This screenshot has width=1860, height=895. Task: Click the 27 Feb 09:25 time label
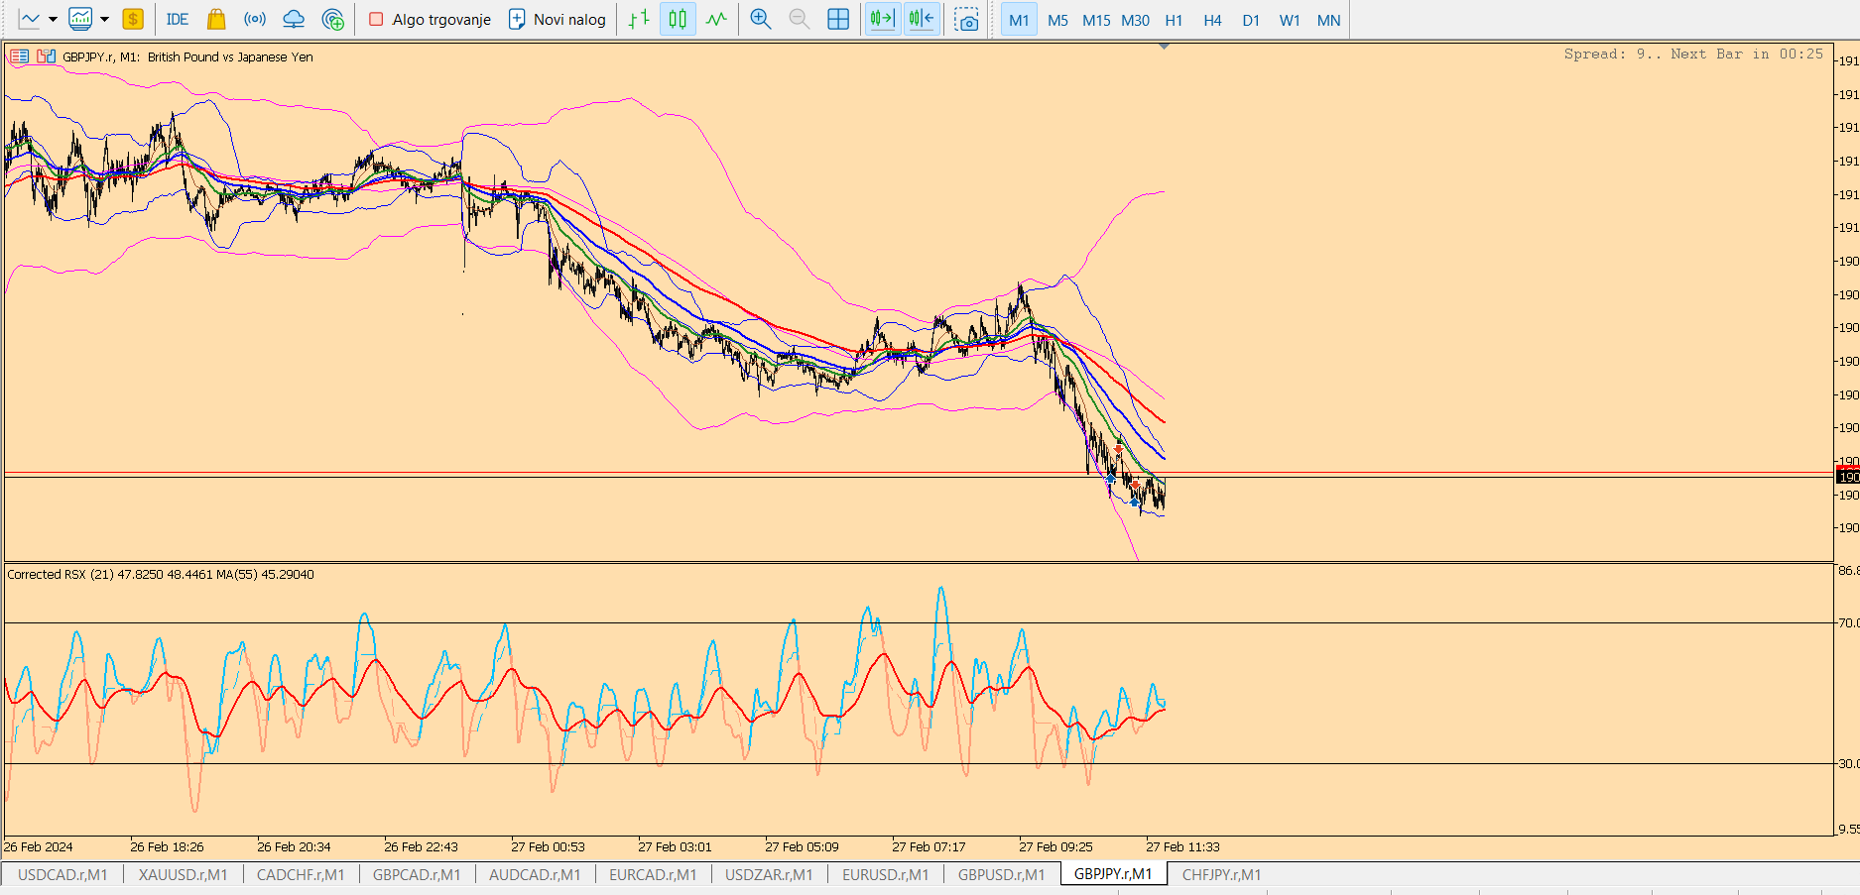tap(1055, 846)
